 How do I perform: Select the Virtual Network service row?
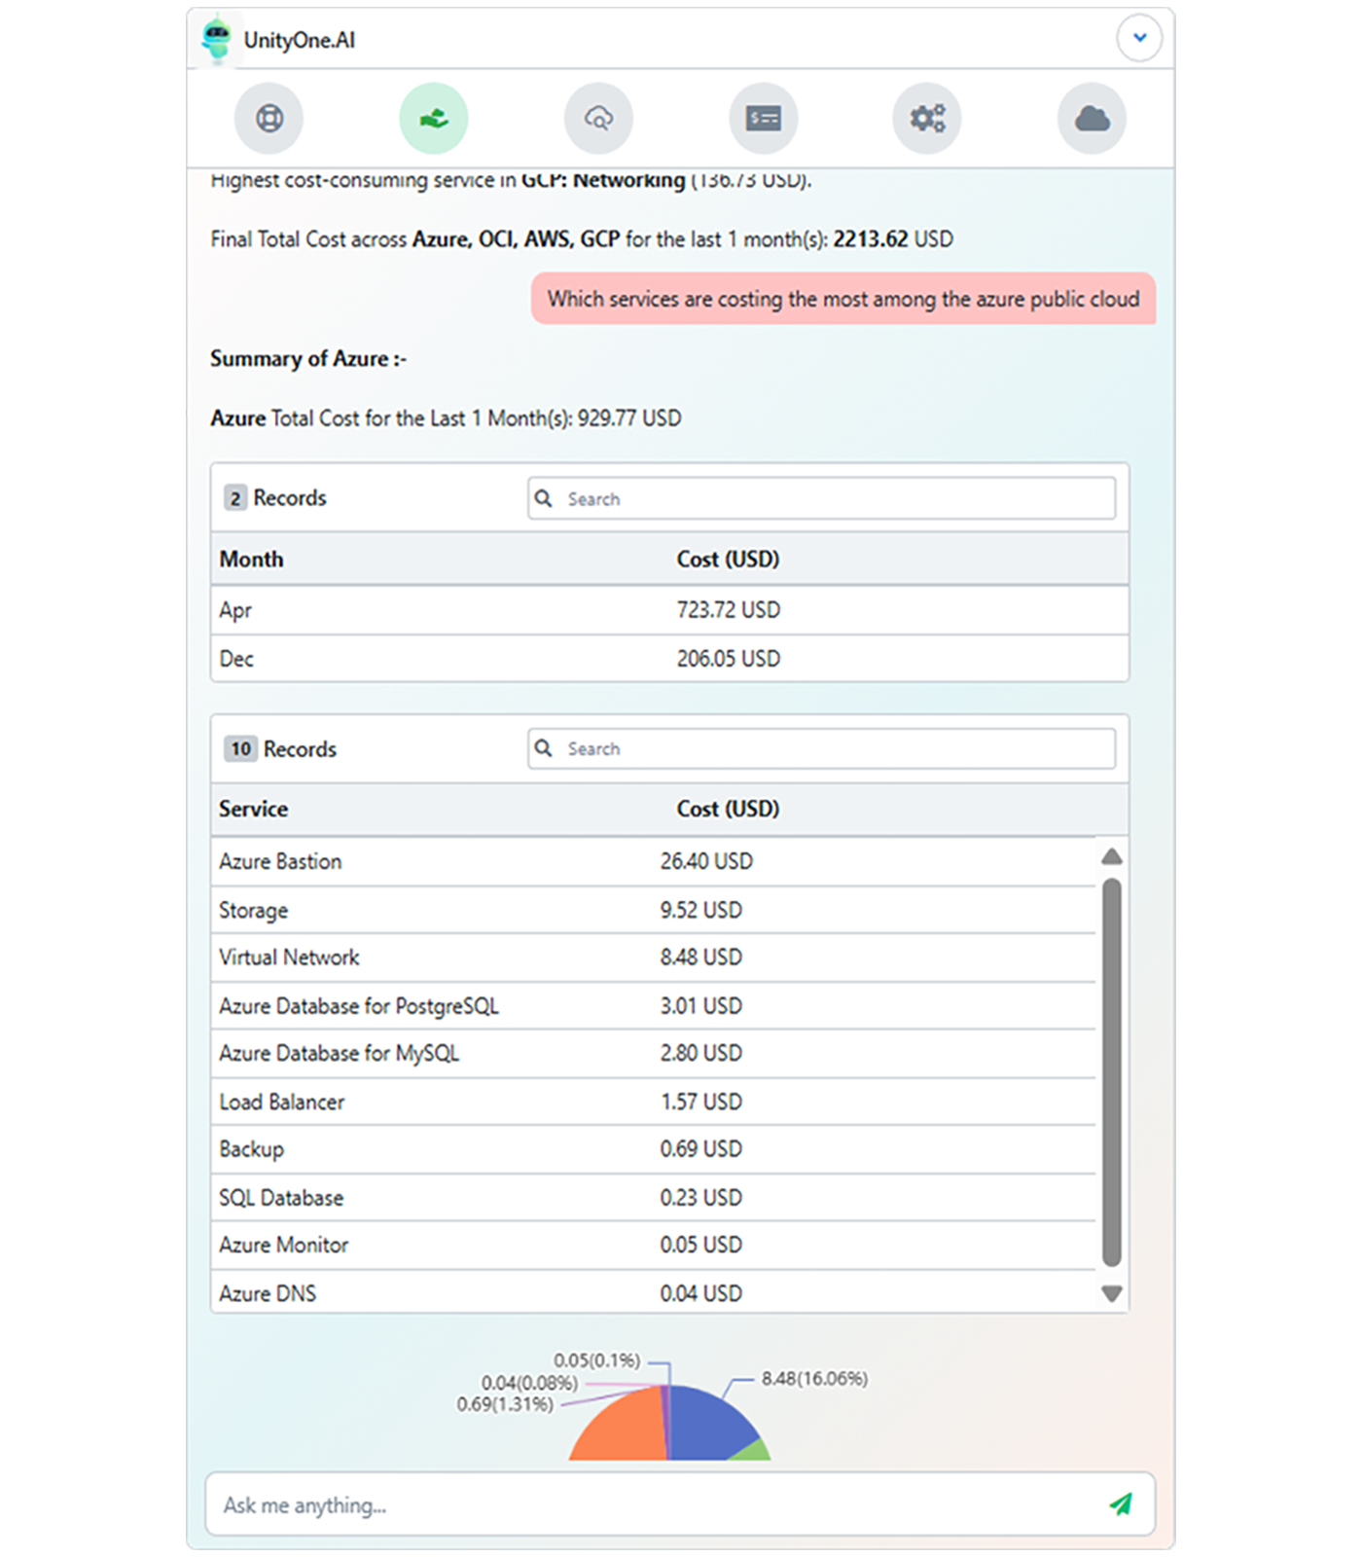[x=653, y=958]
